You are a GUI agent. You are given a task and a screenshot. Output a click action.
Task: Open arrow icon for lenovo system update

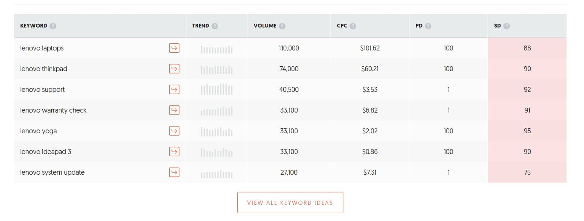pyautogui.click(x=174, y=172)
